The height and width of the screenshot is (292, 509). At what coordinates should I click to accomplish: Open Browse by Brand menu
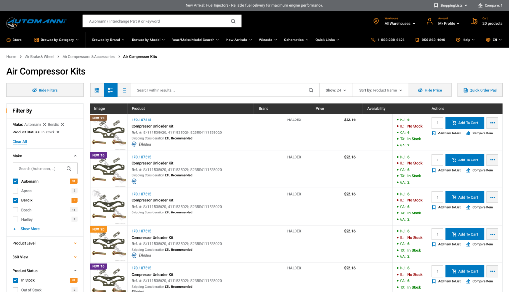tap(108, 40)
